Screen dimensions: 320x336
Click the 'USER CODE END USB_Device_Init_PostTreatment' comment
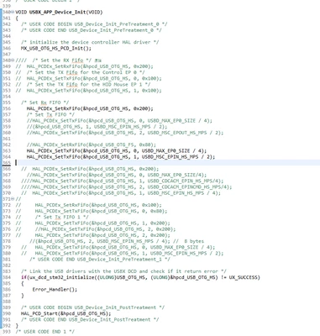click(x=90, y=319)
